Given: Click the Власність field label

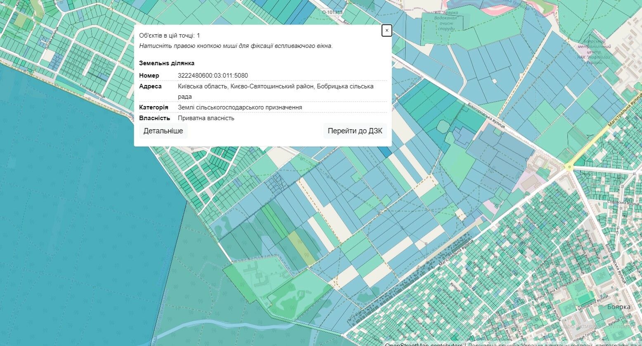Looking at the screenshot, I should click(154, 118).
